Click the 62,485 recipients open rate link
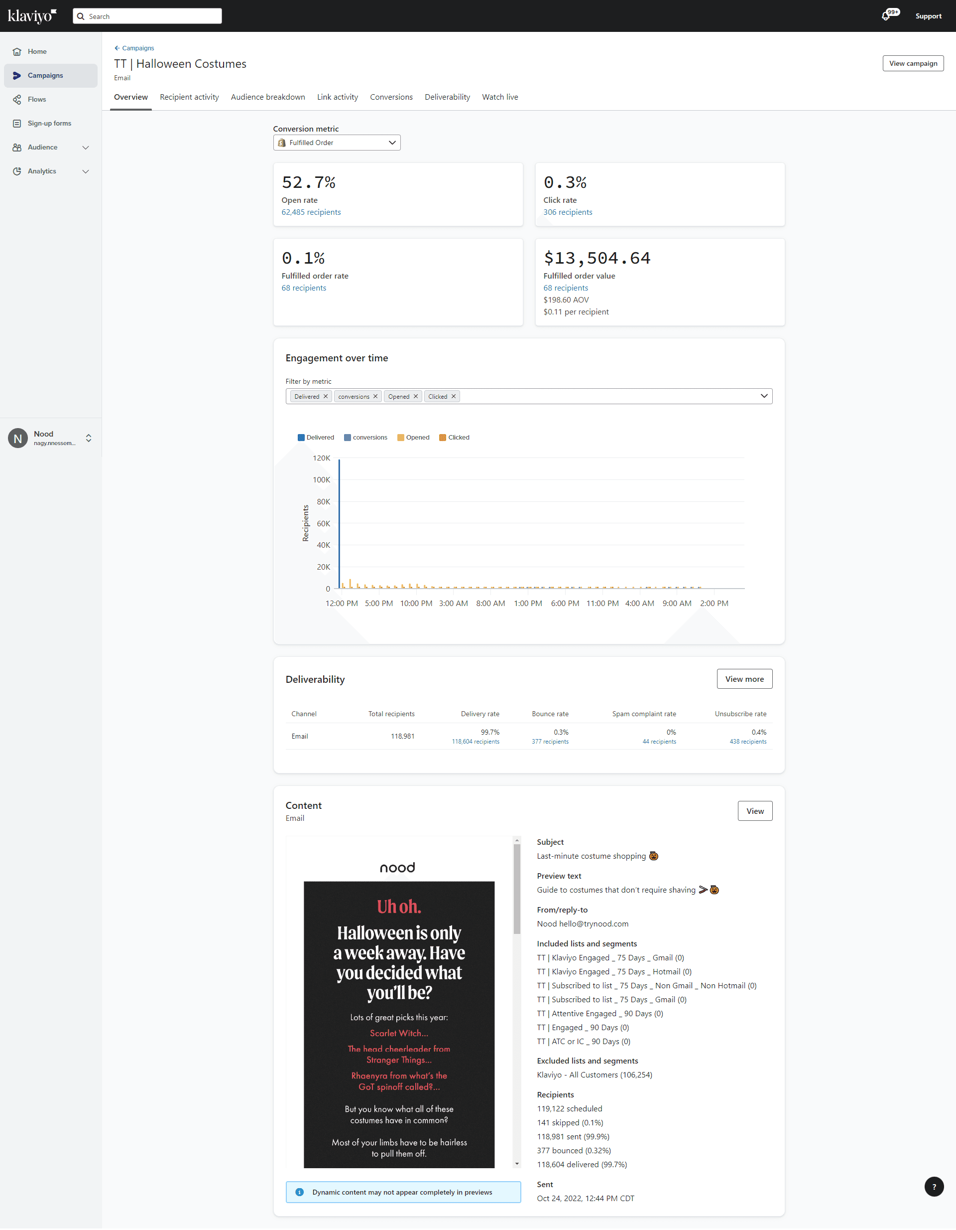956x1230 pixels. tap(311, 212)
